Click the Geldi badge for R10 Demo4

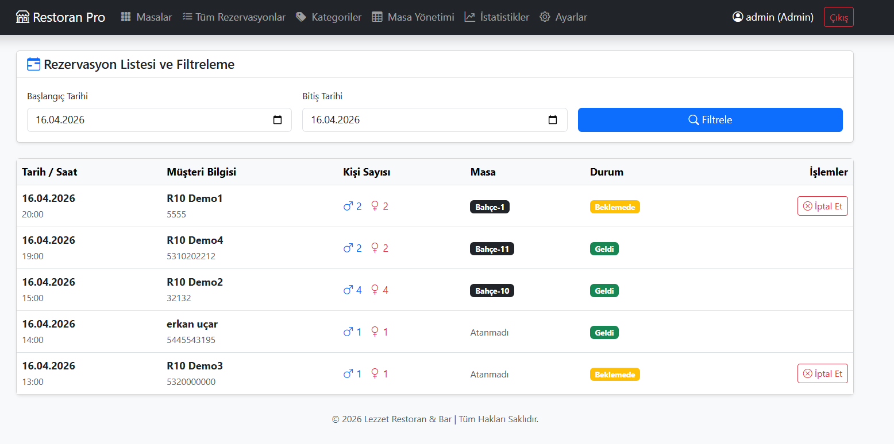604,249
